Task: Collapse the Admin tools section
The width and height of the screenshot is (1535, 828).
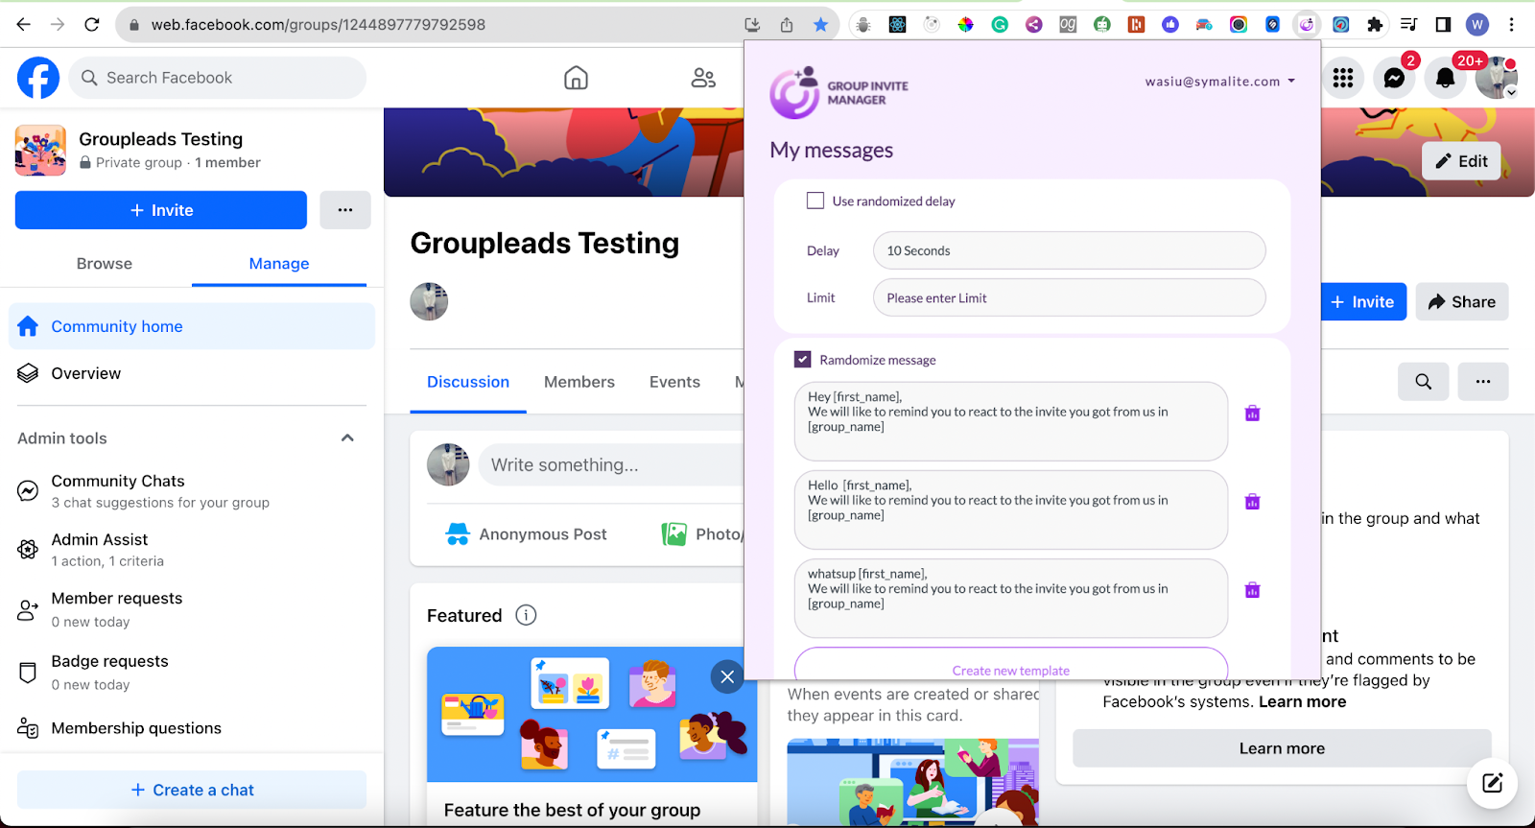Action: tap(347, 438)
